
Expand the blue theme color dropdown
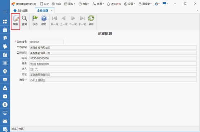(165, 4)
